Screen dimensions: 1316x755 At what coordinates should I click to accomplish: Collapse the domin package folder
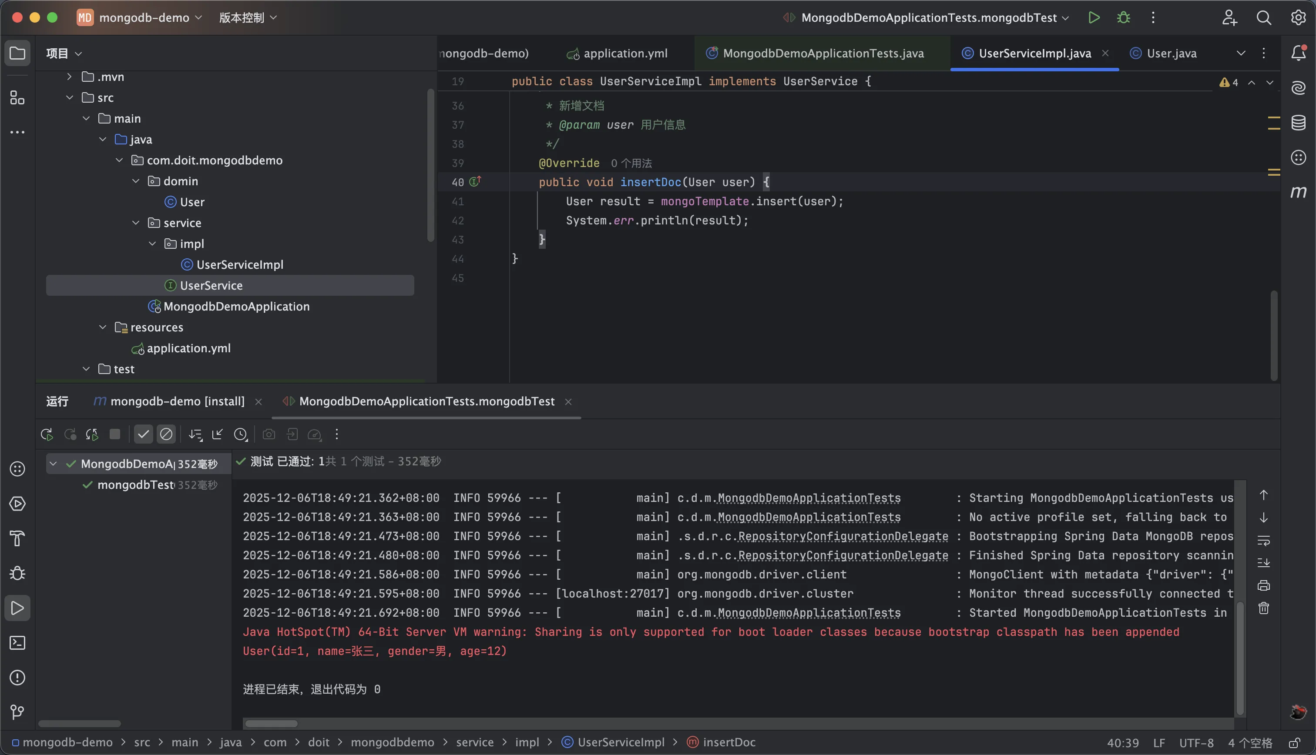click(x=136, y=181)
